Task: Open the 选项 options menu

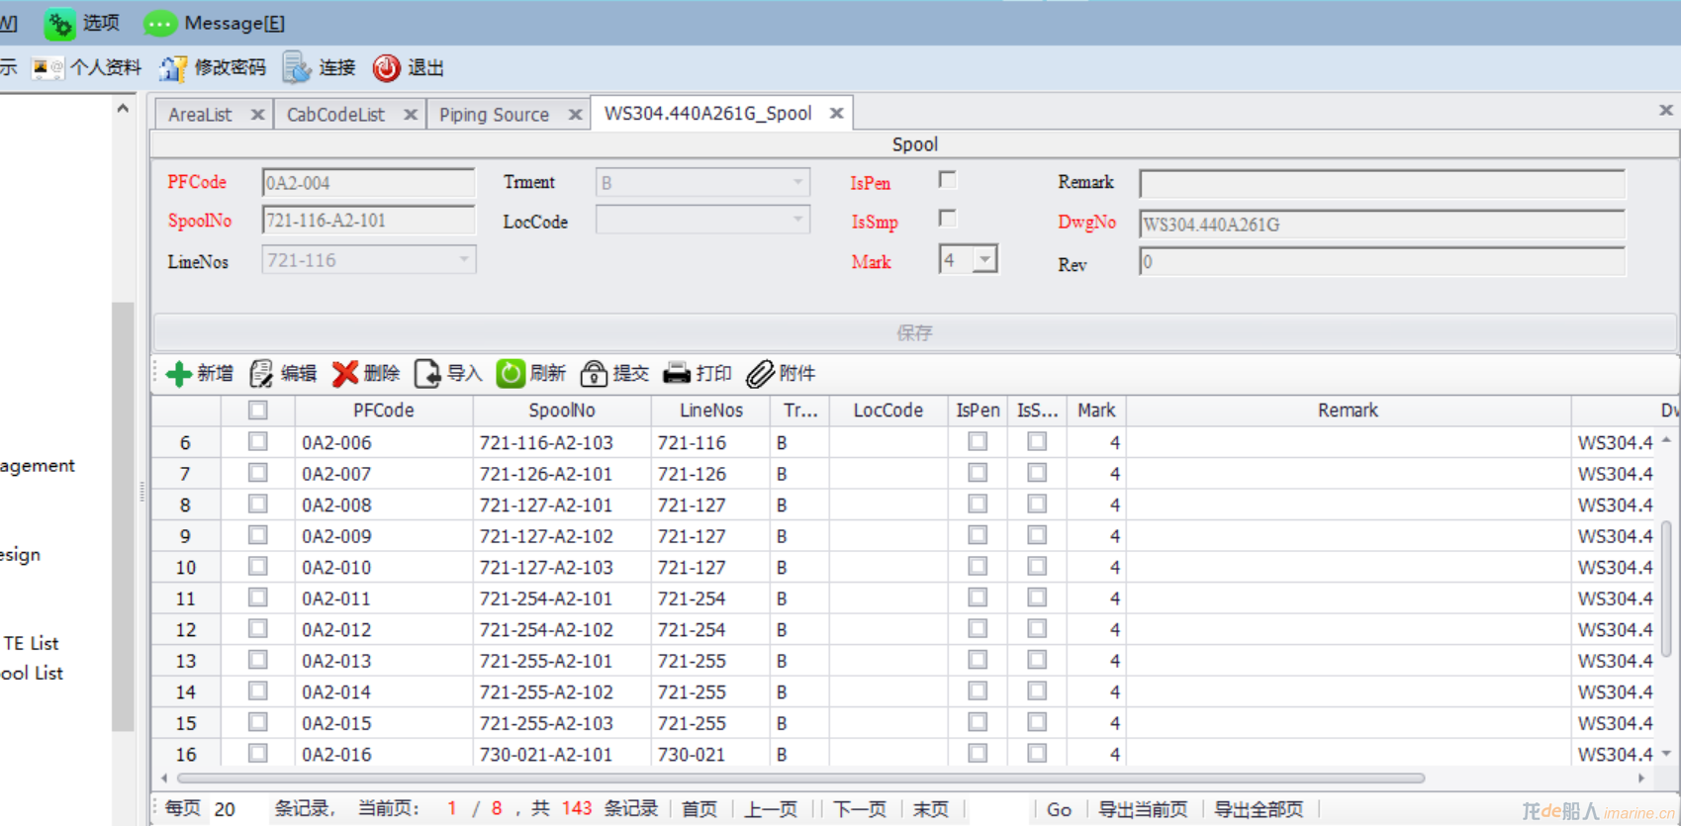Action: 83,23
